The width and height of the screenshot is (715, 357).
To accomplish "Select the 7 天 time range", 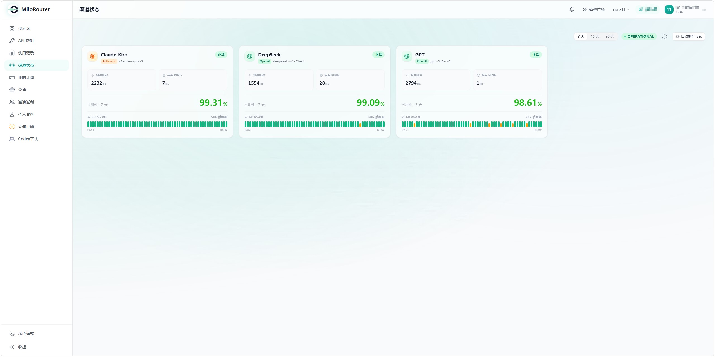I will coord(581,37).
